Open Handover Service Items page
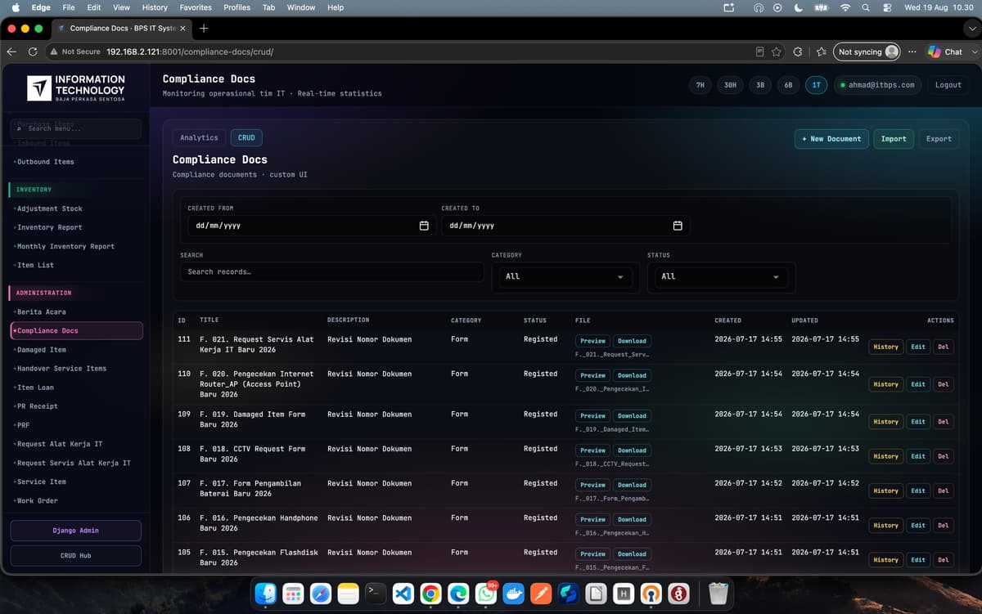982x614 pixels. [61, 369]
